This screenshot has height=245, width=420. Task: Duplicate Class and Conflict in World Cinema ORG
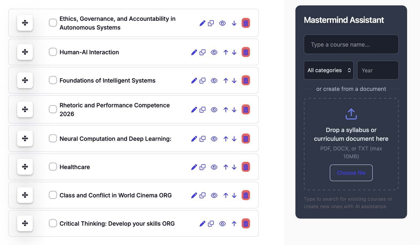(202, 195)
